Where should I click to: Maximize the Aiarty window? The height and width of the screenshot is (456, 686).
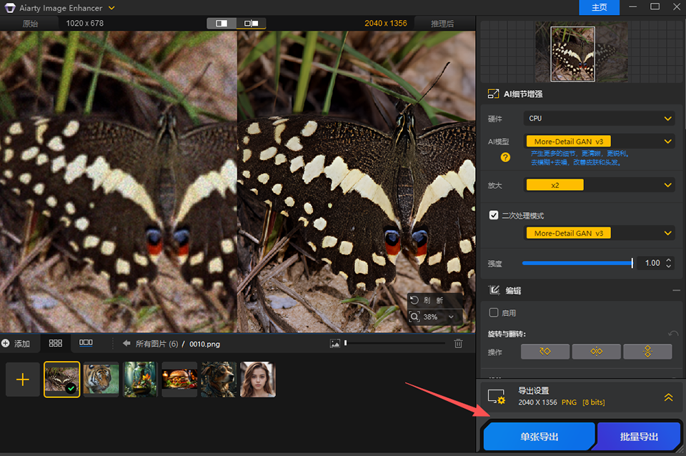coord(655,6)
